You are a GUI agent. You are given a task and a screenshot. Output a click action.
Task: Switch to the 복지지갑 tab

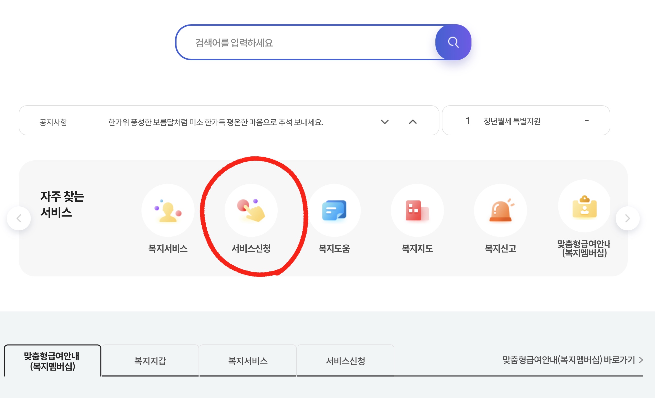tap(150, 360)
